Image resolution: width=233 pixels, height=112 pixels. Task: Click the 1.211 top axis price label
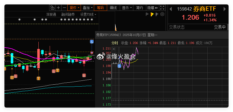pyautogui.click(x=107, y=48)
